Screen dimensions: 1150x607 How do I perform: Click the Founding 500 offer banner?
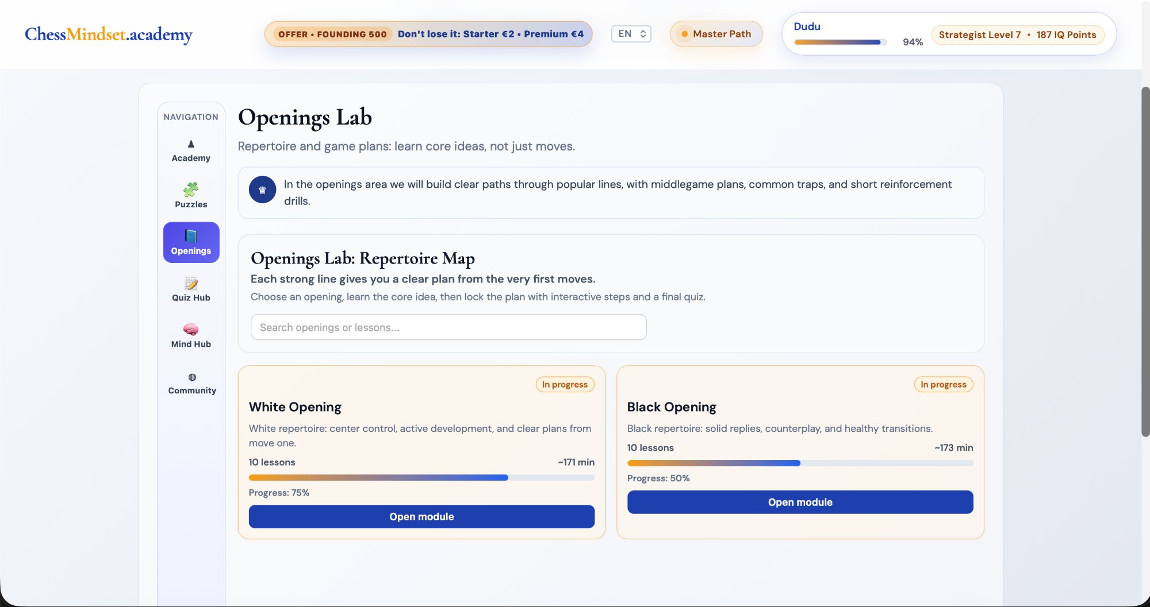tap(428, 34)
